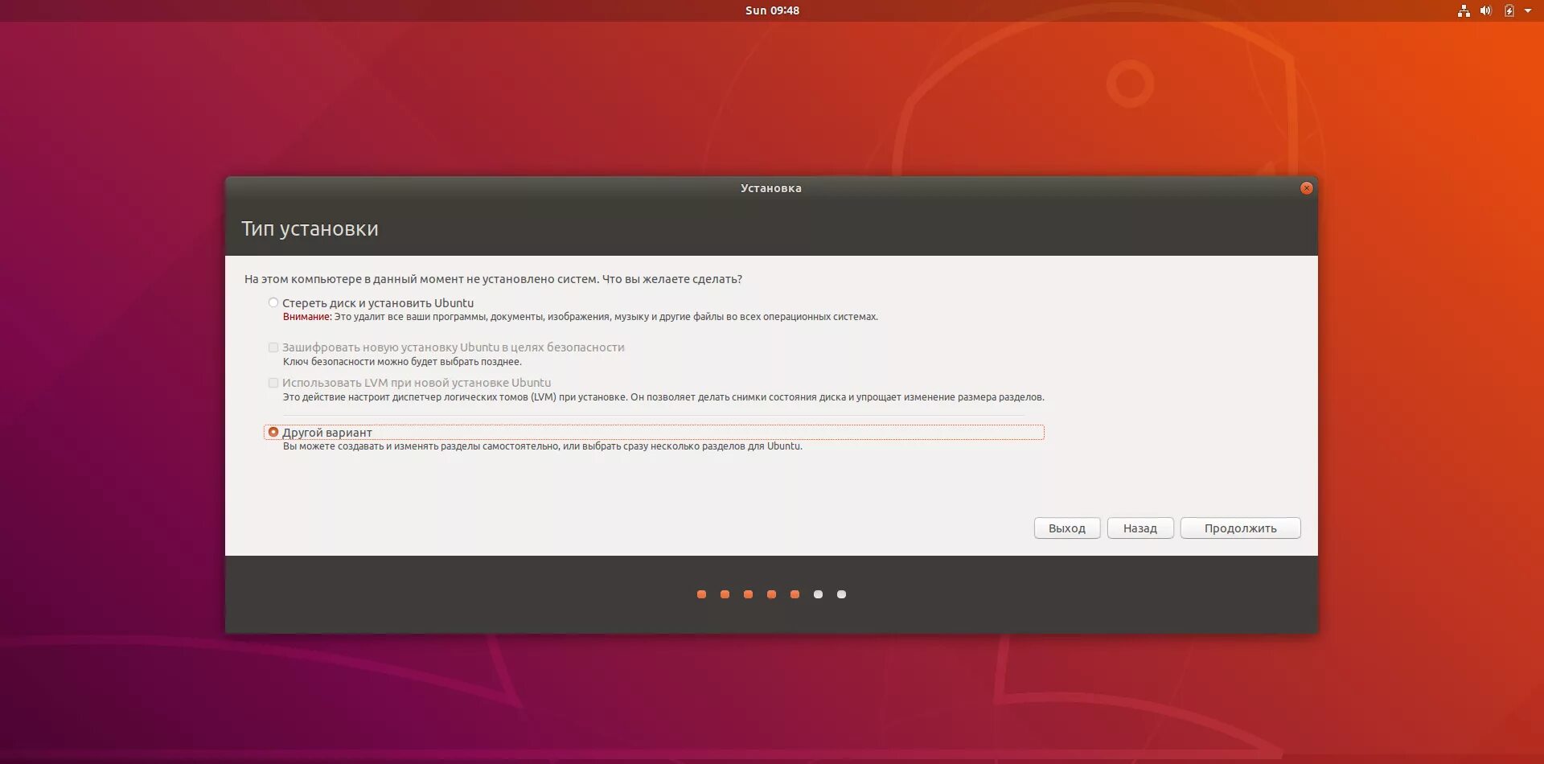Viewport: 1544px width, 764px height.
Task: Click the LVM description starting Это действие настроит
Action: click(663, 397)
